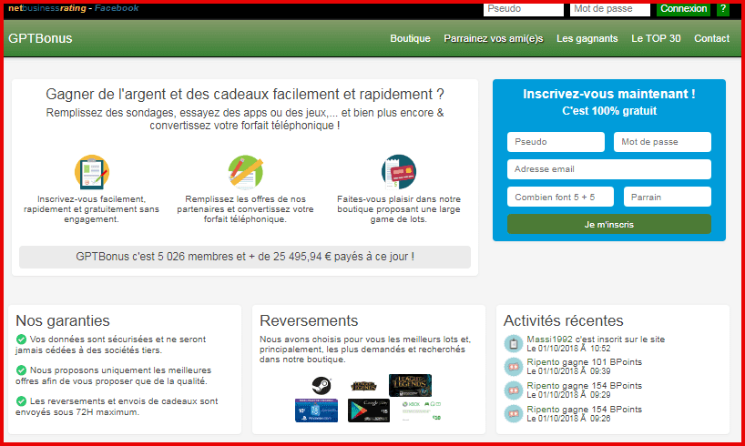
Task: Focus the Adresse email input field
Action: [608, 169]
